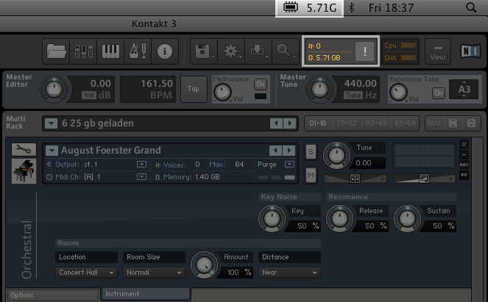Screen dimensions: 488x302
Task: Minimize the instrument header with minus button
Action: point(464,155)
